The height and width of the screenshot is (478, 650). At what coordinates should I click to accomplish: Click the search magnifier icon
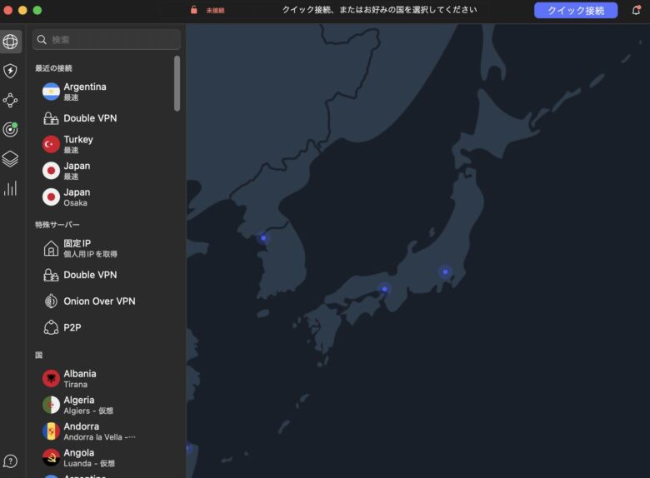(42, 39)
